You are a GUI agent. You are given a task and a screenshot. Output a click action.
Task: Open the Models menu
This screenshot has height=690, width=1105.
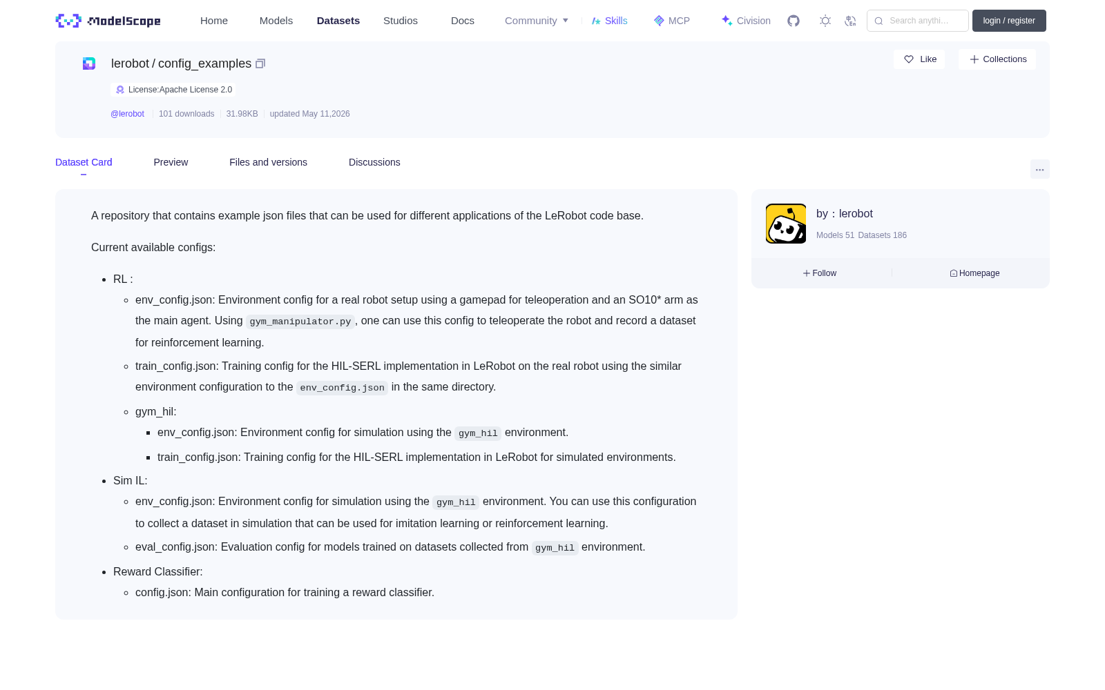click(276, 21)
